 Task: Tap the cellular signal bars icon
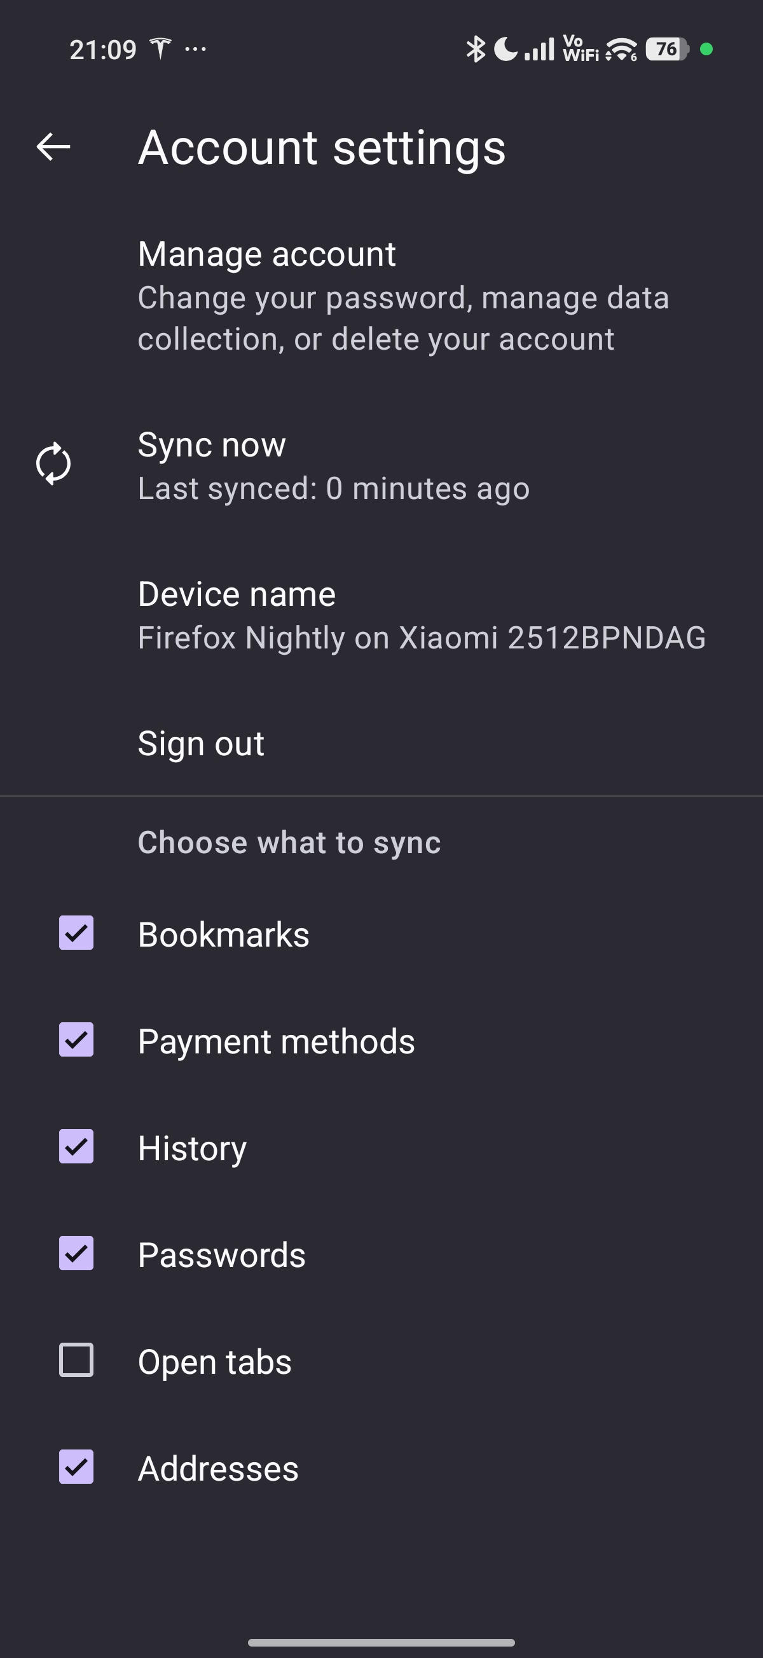coord(539,50)
